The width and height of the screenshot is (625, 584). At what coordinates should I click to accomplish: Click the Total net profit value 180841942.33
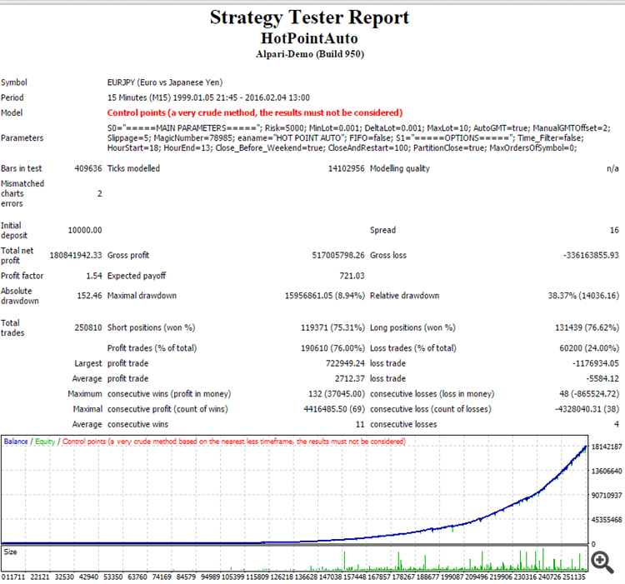pos(76,256)
